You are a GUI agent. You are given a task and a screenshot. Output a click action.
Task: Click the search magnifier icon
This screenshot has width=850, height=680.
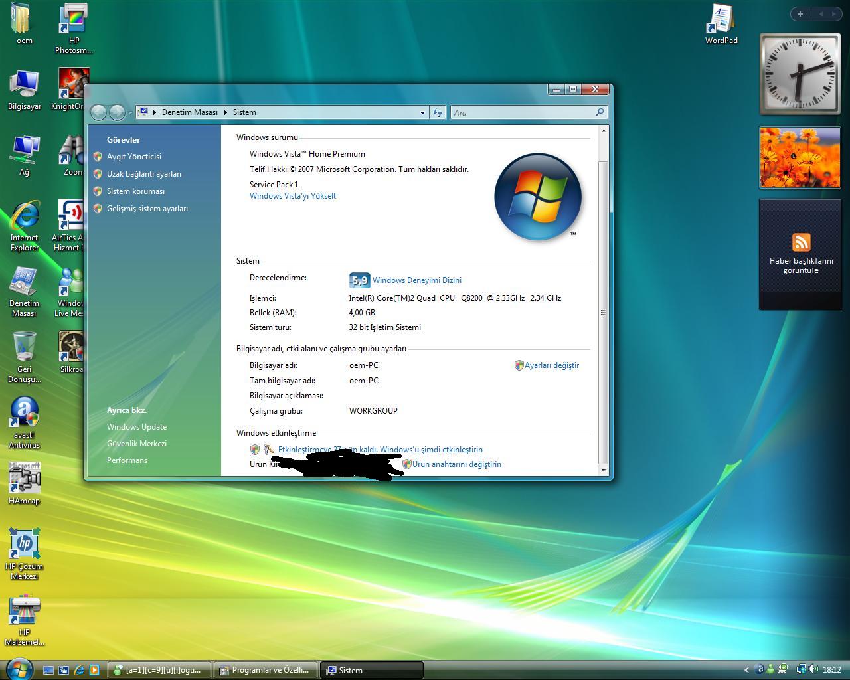[600, 112]
